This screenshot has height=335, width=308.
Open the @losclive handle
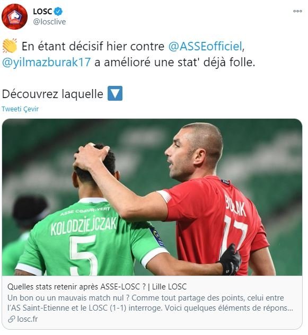(x=50, y=22)
